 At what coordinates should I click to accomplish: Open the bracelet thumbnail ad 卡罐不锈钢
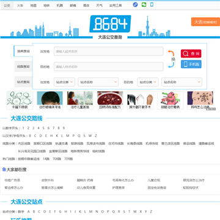tap(20, 100)
